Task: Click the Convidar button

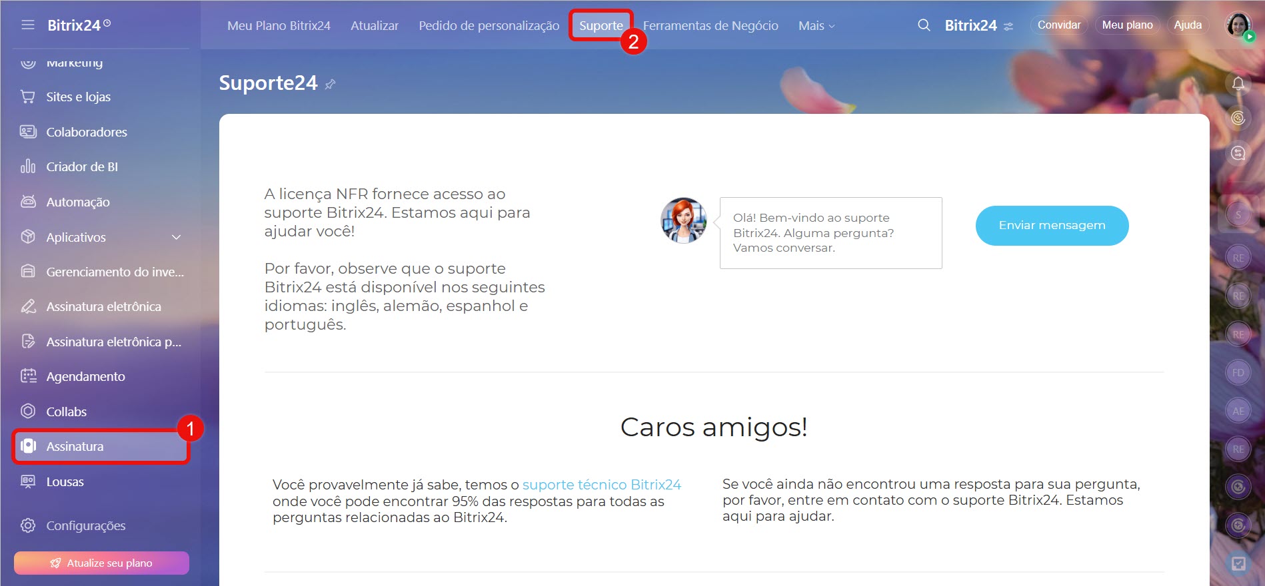Action: point(1059,25)
